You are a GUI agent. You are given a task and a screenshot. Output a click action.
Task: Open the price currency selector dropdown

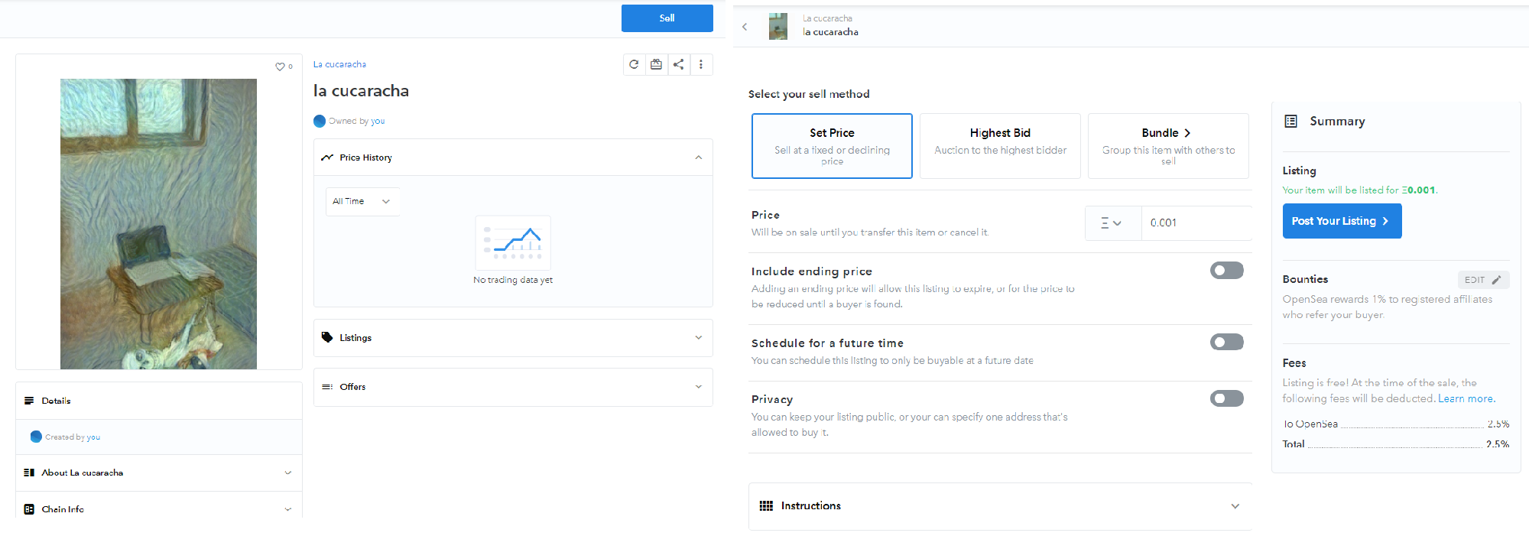tap(1113, 223)
